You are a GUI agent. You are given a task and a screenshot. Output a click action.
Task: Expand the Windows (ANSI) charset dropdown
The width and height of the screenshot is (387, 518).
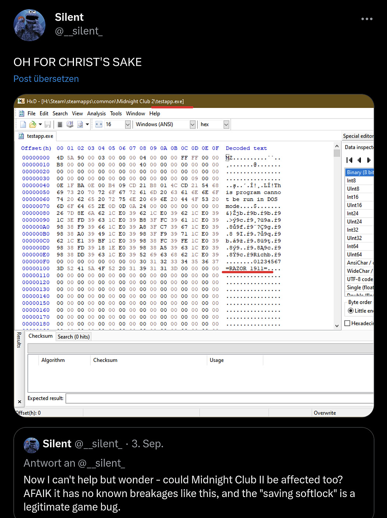[192, 124]
